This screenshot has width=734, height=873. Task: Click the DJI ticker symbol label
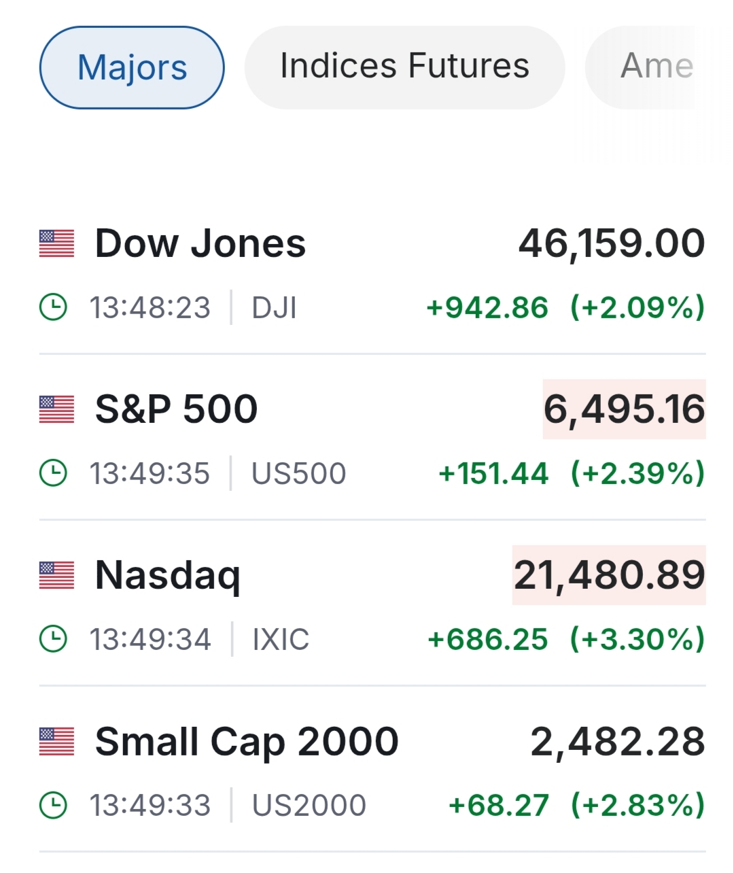point(274,307)
